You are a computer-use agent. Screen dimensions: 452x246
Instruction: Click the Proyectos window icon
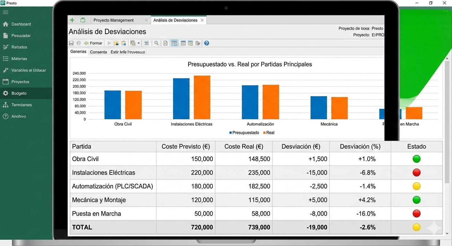click(5, 82)
